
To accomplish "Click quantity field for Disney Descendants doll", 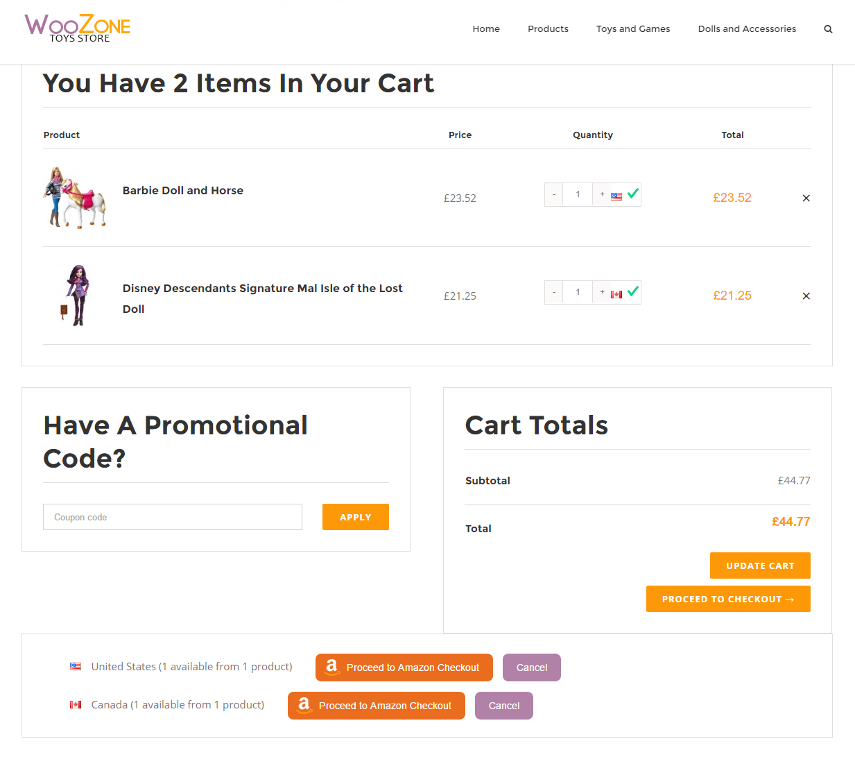I will (x=578, y=292).
